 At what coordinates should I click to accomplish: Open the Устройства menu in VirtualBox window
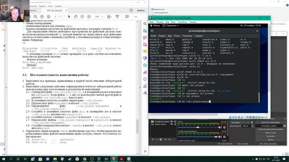pos(182,22)
